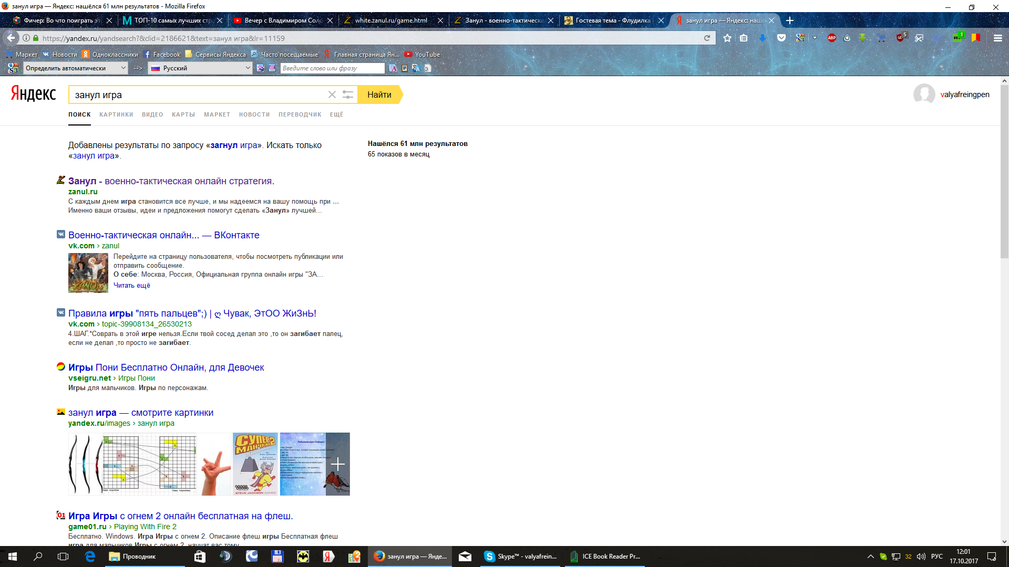This screenshot has height=567, width=1009.
Task: Open the 'Супер Манчкин 2' image thumbnail
Action: click(255, 464)
